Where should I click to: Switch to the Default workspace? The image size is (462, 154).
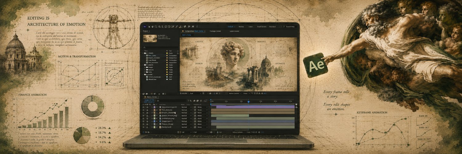click(231, 27)
